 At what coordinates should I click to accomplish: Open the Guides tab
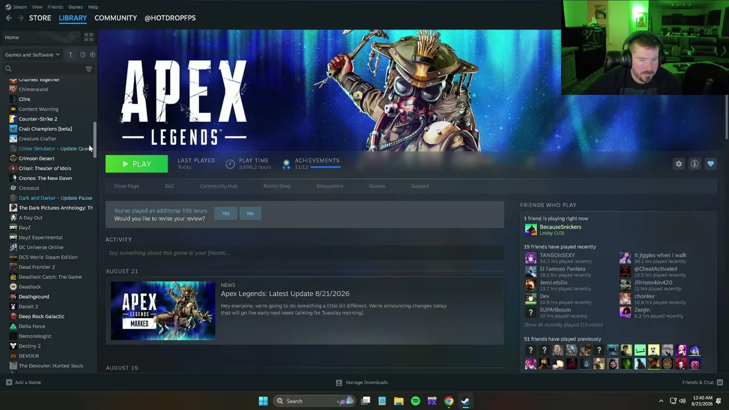click(377, 186)
